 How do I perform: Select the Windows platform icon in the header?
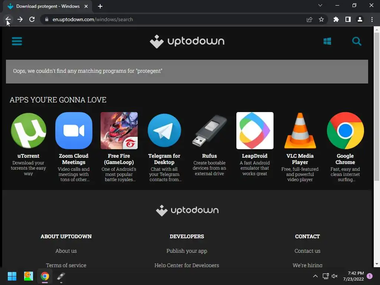327,41
